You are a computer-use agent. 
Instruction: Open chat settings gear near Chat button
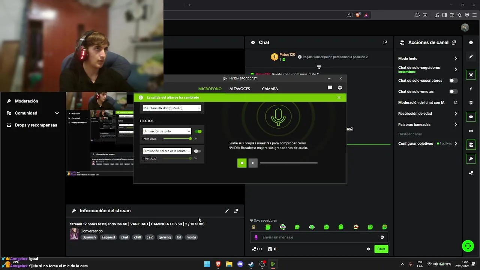[x=368, y=249]
